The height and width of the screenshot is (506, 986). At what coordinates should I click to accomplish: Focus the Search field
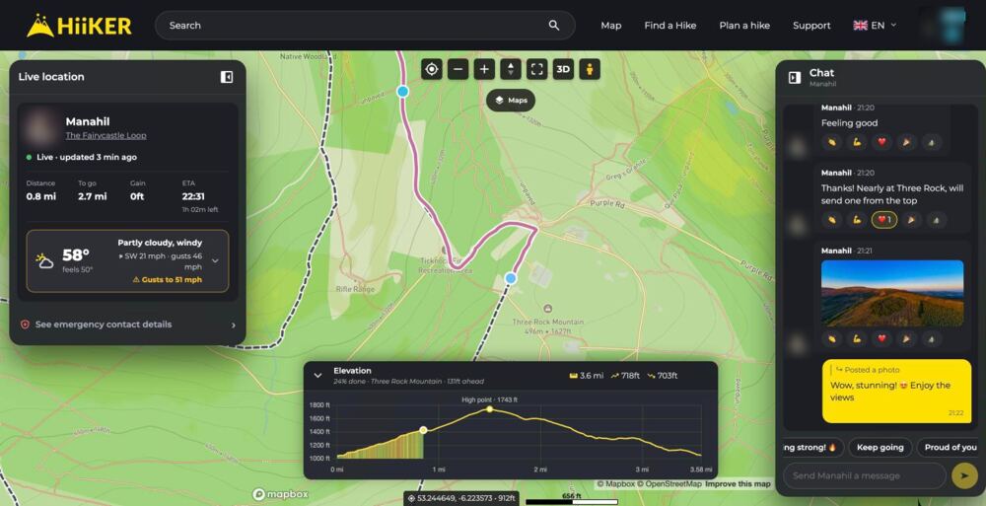pyautogui.click(x=365, y=26)
